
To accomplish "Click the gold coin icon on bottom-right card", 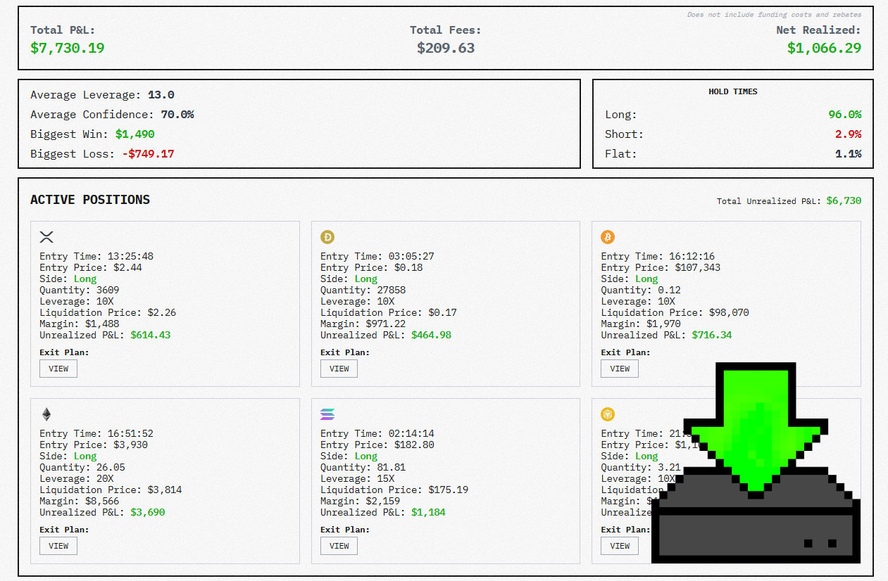I will click(x=607, y=414).
